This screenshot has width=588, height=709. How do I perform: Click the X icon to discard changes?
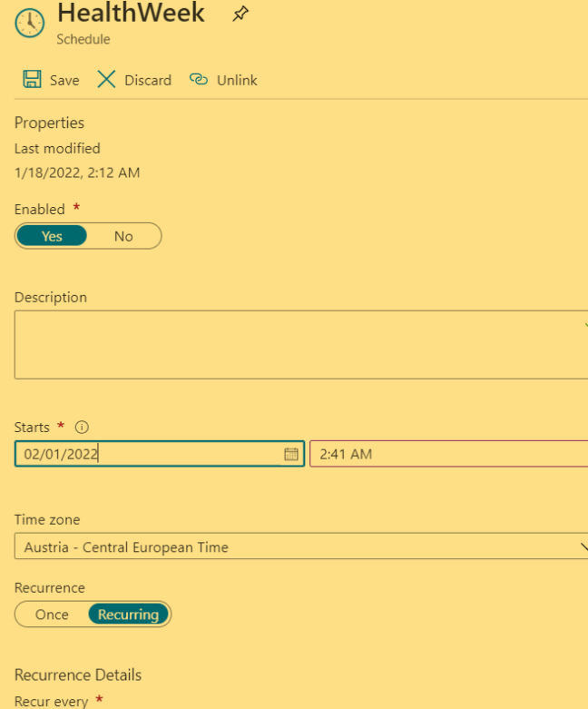tap(107, 80)
